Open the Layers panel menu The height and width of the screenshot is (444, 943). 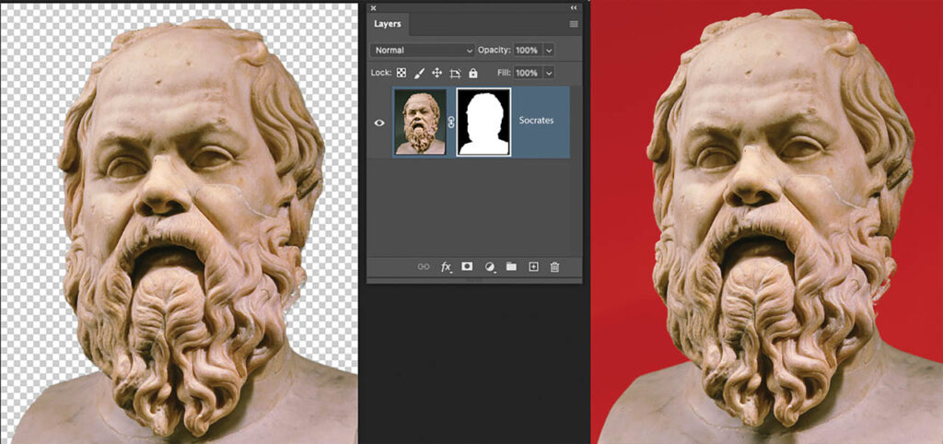tap(574, 24)
